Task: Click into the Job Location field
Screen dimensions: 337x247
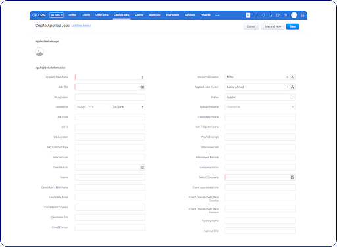Action: click(110, 137)
